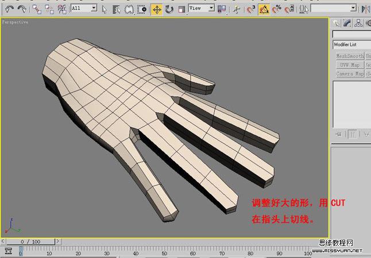Click the Perspective viewport label
The image size is (371, 258).
(15, 22)
